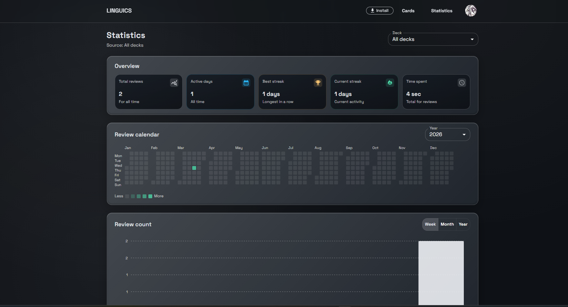Screen dimensions: 568x307
Task: Click the 'Source: All decks' text
Action: coord(125,45)
